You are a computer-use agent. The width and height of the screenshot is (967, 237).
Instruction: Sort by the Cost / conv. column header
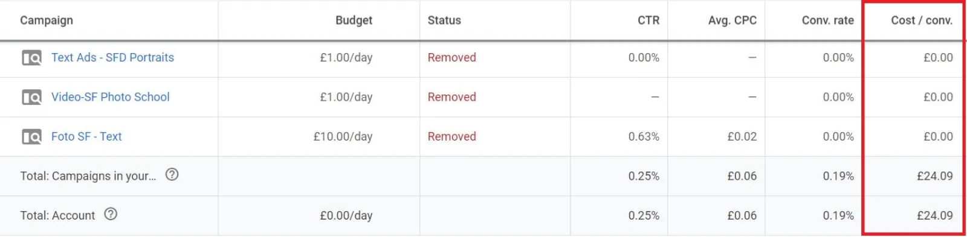(x=922, y=20)
